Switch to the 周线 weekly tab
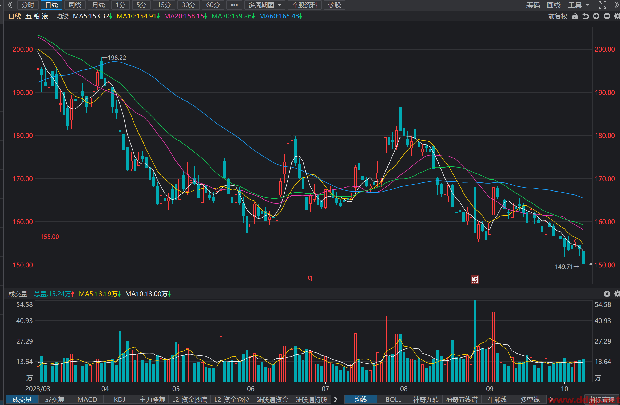 [75, 5]
